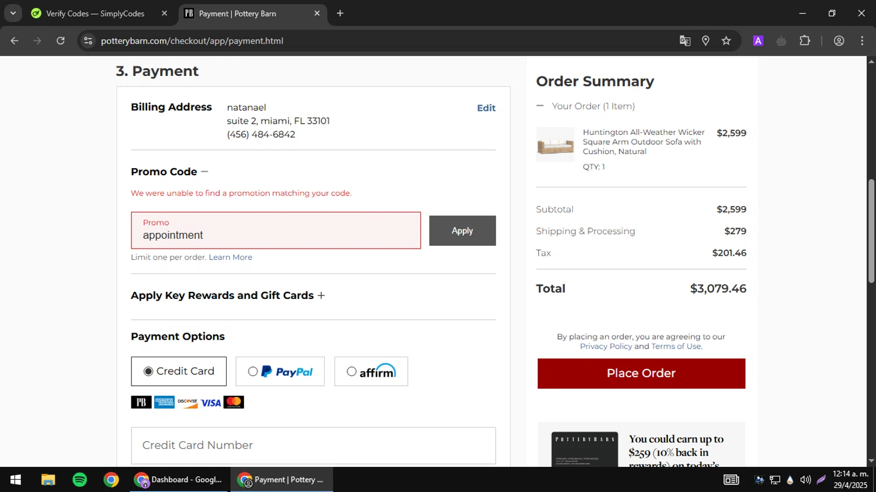Bookmark this page with the star icon

tap(726, 41)
